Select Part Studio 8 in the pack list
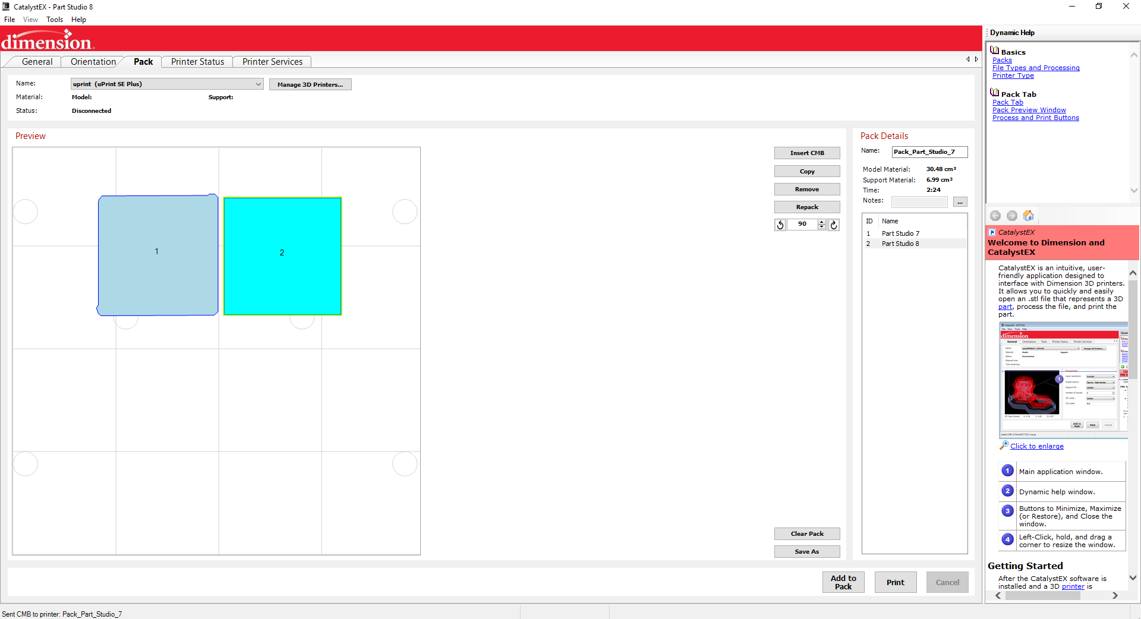The image size is (1141, 619). tap(915, 244)
